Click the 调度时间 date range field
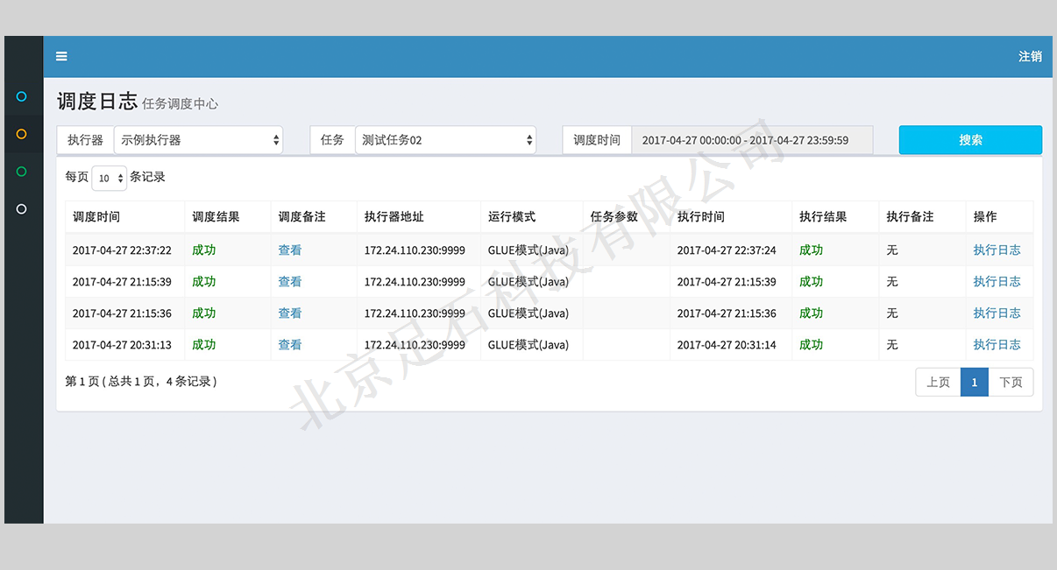1057x570 pixels. [x=751, y=140]
